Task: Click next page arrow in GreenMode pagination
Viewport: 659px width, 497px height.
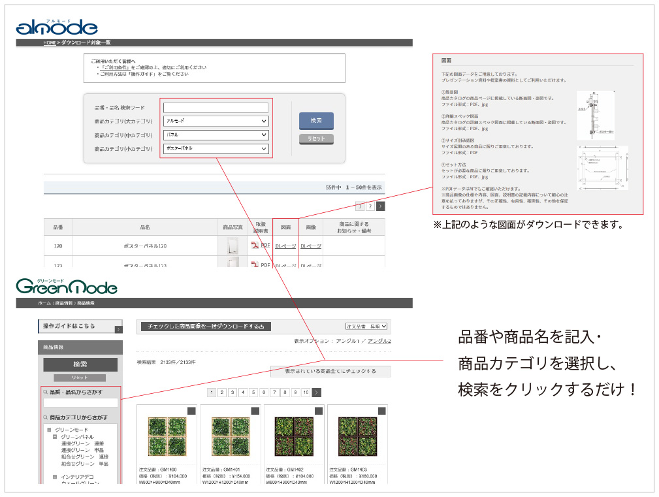Action: click(x=317, y=393)
